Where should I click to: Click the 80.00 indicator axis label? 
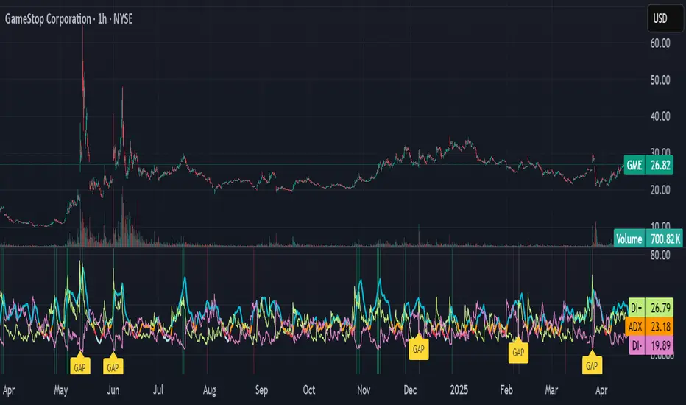coord(660,256)
